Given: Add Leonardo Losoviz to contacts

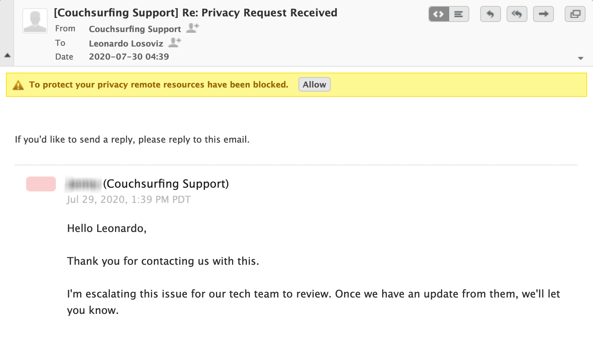Looking at the screenshot, I should point(175,42).
